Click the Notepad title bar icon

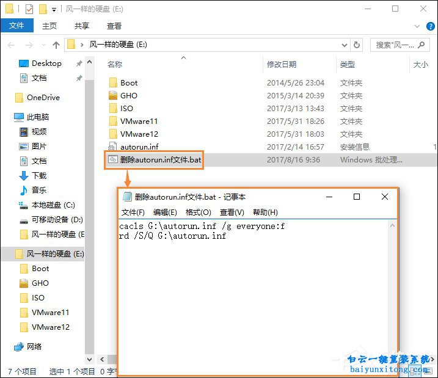point(127,197)
